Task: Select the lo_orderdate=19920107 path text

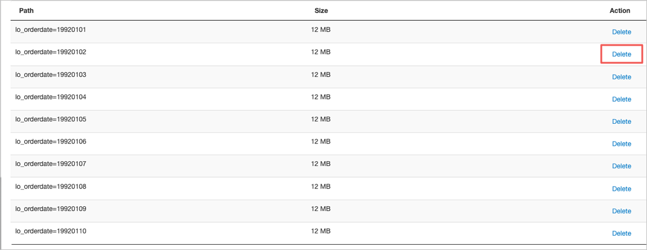Action: click(x=51, y=164)
